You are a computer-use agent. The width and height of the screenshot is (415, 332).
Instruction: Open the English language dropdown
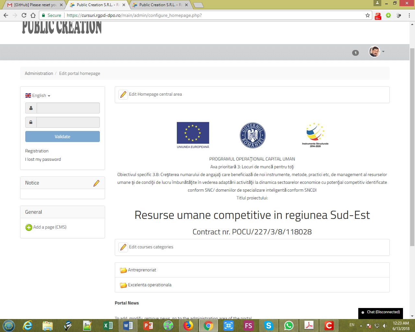(38, 95)
